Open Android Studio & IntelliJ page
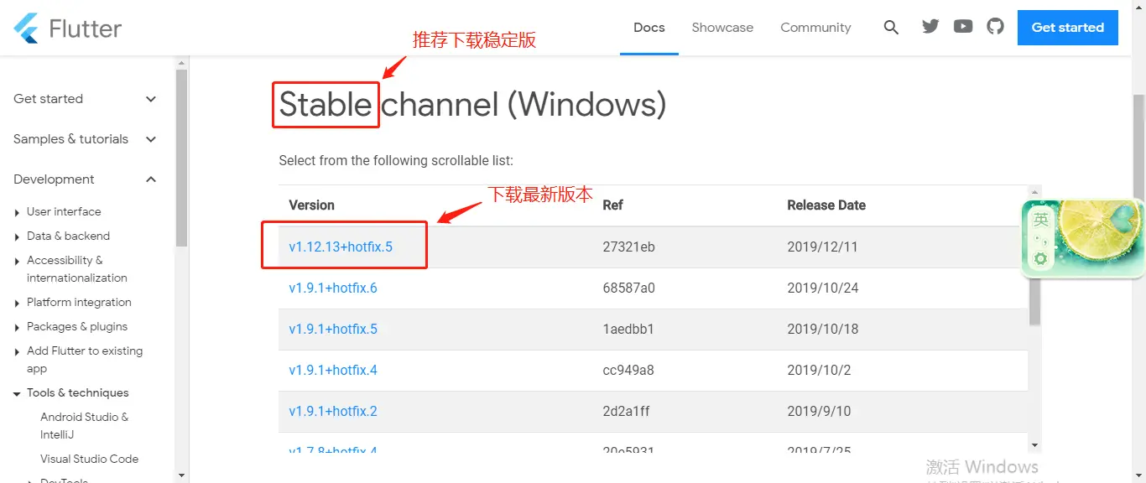The width and height of the screenshot is (1146, 483). point(84,426)
